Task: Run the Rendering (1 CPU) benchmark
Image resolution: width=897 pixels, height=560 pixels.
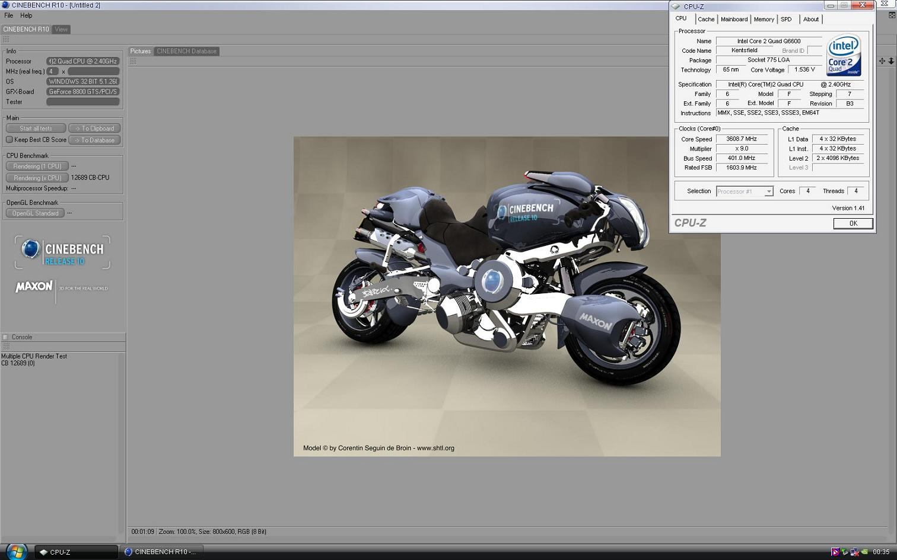Action: click(37, 167)
